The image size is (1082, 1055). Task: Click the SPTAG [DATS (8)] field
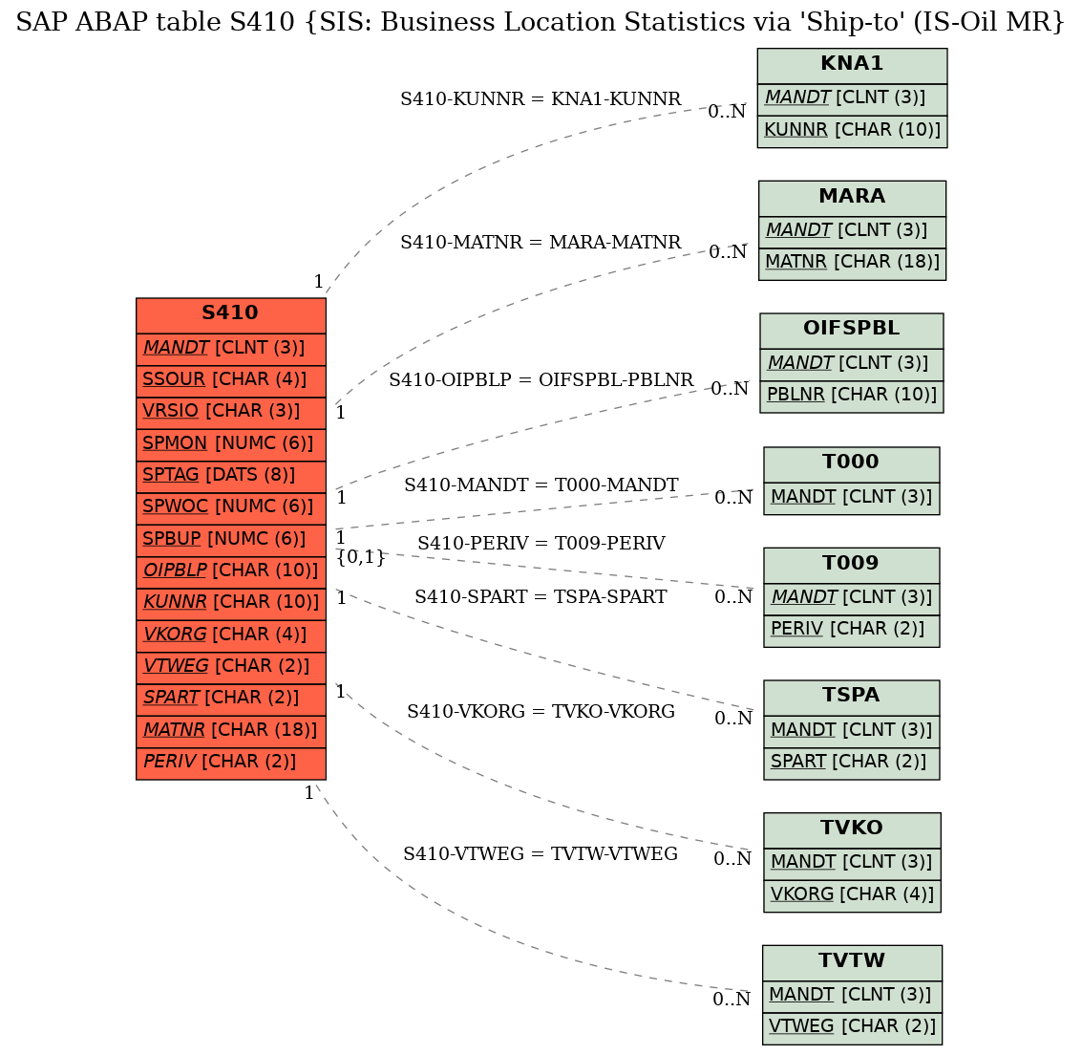tap(230, 475)
